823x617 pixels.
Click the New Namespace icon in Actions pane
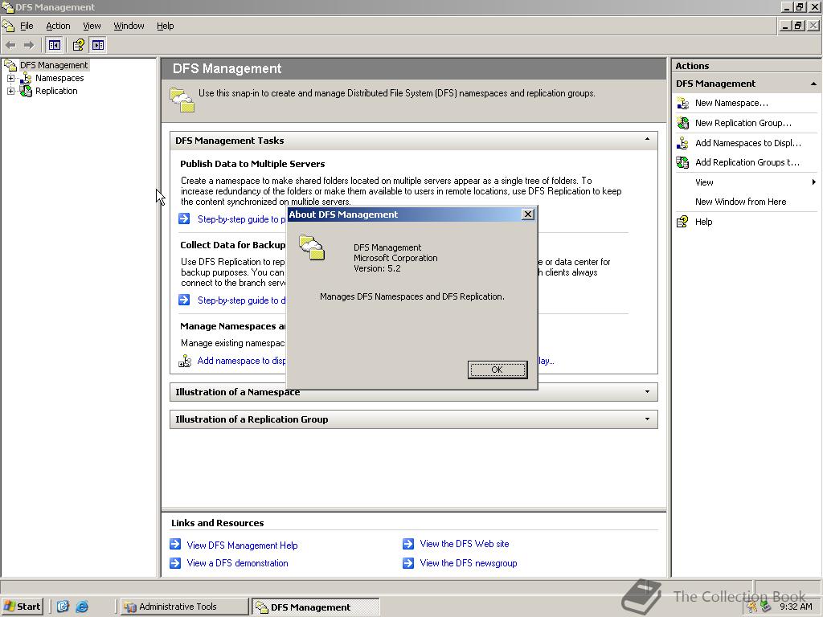click(682, 104)
